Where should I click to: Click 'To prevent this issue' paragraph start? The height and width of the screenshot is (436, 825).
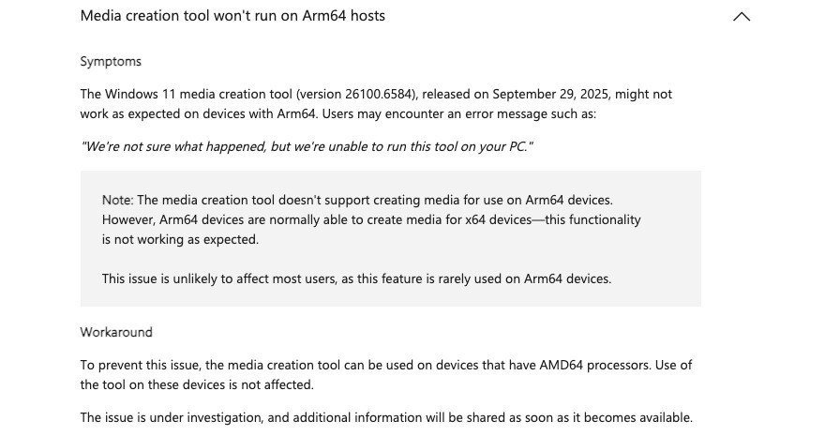(141, 365)
